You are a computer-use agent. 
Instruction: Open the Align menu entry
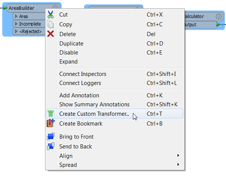tap(115, 156)
